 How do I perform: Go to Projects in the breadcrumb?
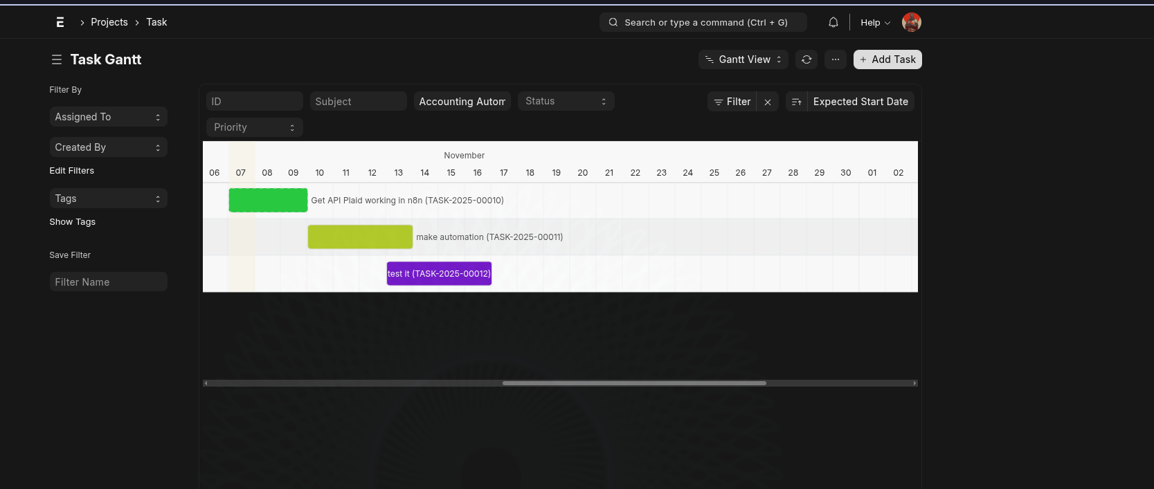109,22
